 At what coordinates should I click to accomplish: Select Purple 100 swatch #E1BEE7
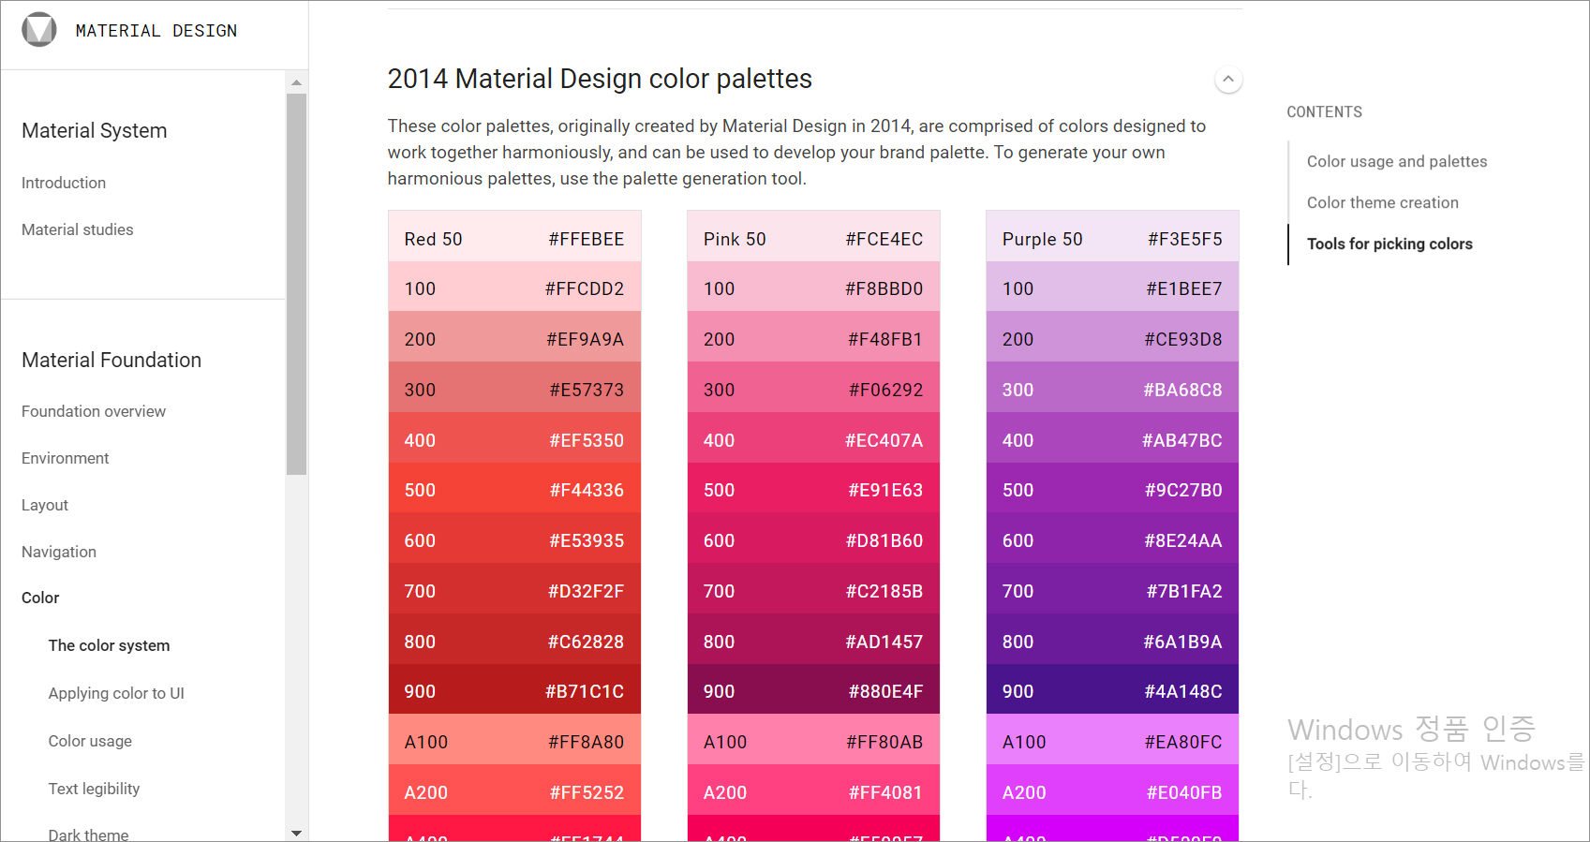coord(1112,287)
